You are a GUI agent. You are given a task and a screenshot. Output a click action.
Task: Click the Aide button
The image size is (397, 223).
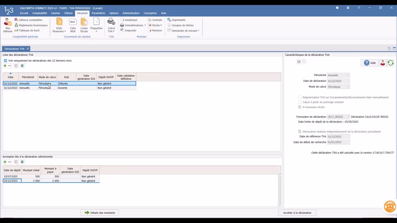(370, 63)
